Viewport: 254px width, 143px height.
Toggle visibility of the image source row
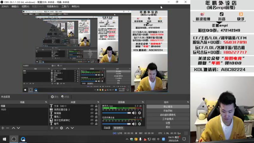(x=92, y=120)
